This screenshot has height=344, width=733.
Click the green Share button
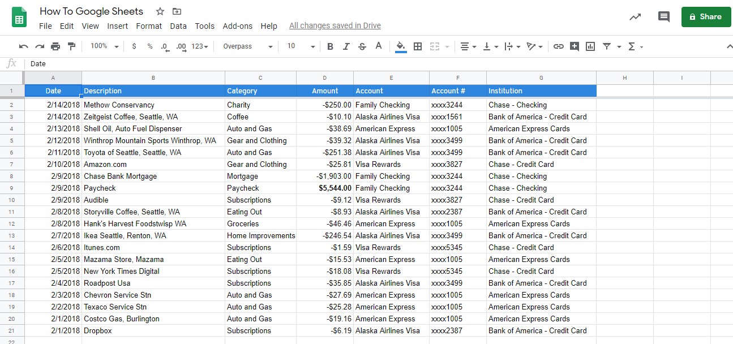click(706, 17)
